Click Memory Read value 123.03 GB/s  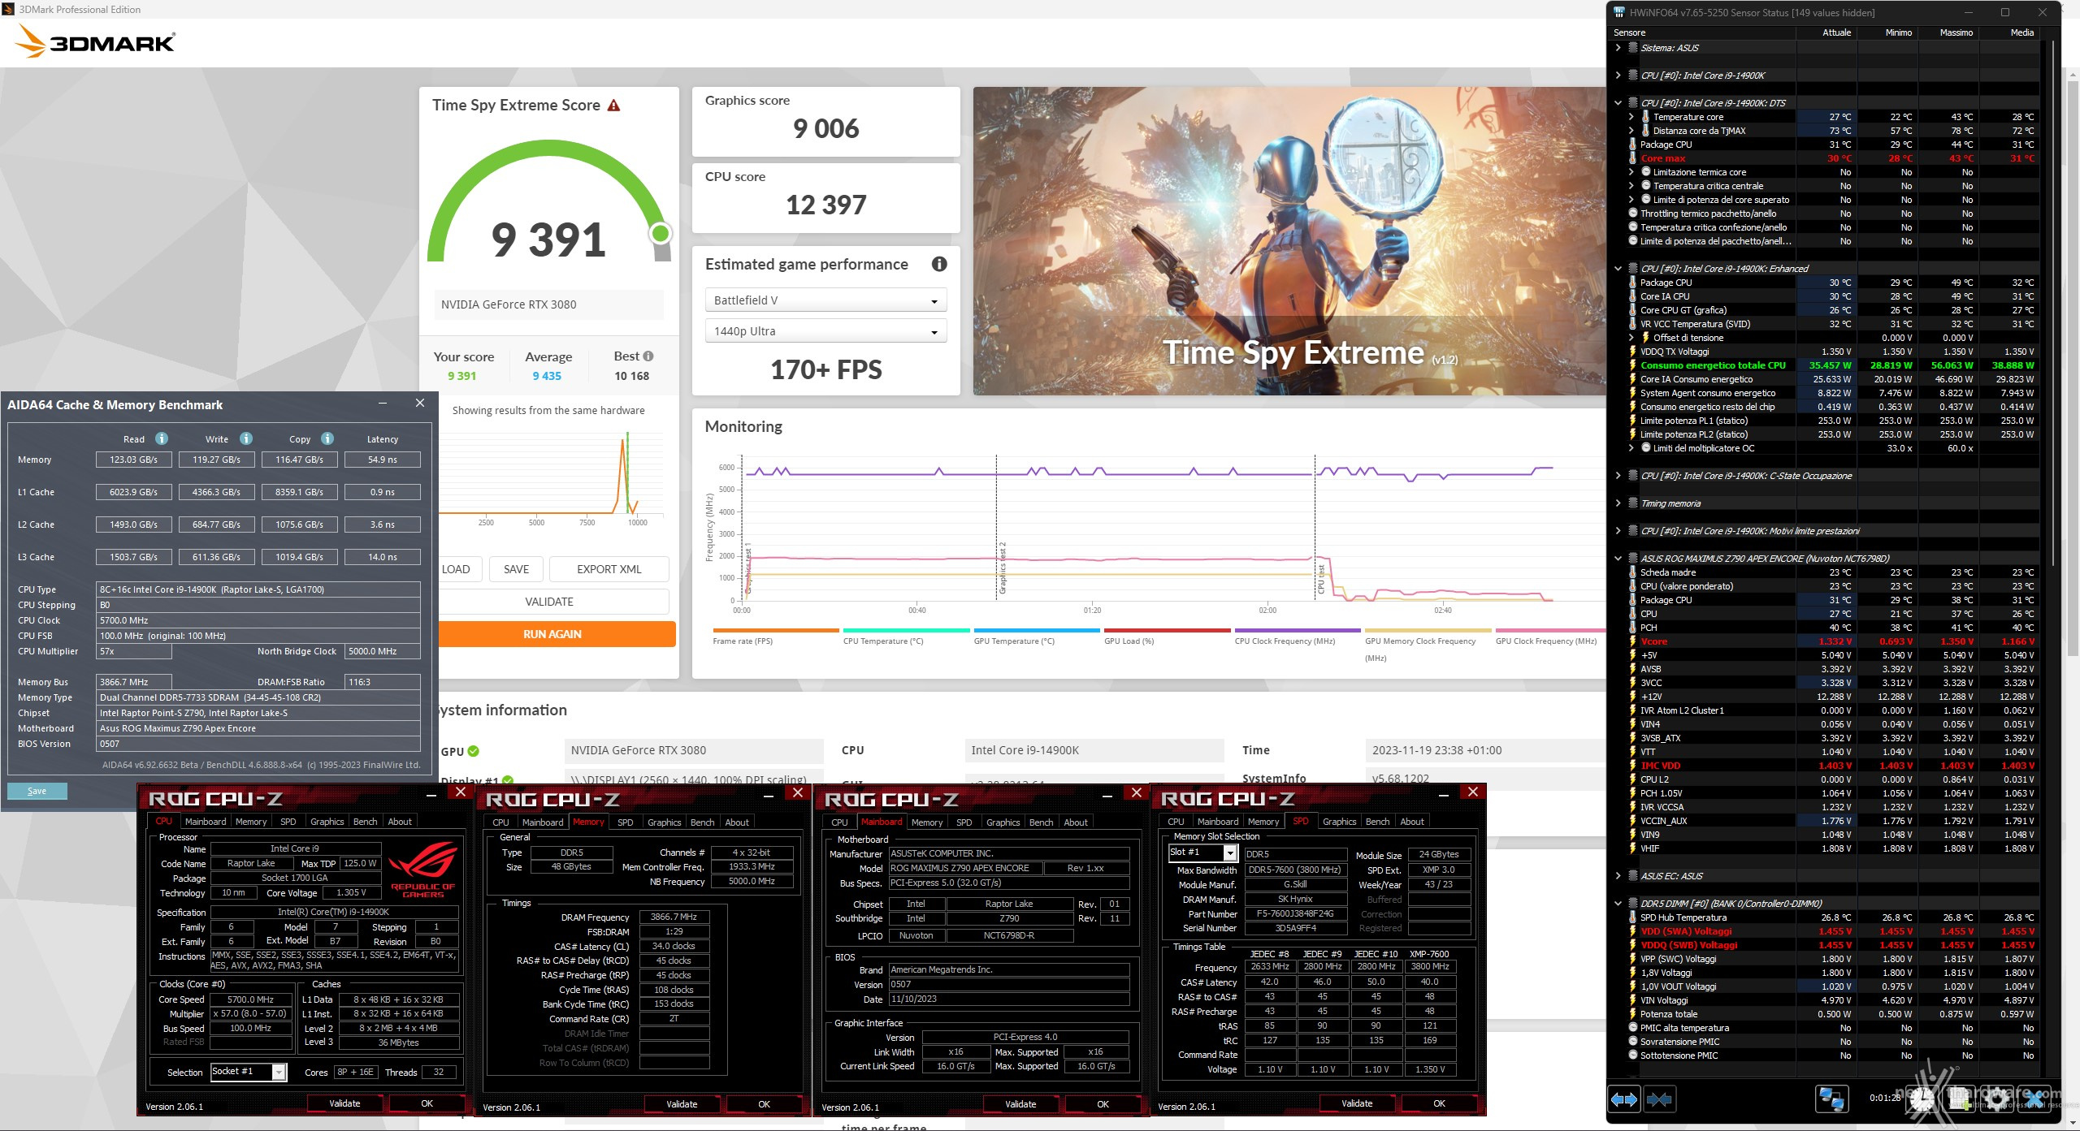tap(134, 460)
